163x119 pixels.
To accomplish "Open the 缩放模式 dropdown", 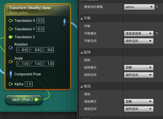I will pos(139,101).
